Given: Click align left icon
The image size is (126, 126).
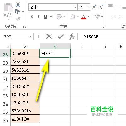Looking at the screenshot, I should (111, 17).
